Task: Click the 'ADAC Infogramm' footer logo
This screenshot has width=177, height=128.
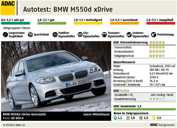Action: (162, 125)
